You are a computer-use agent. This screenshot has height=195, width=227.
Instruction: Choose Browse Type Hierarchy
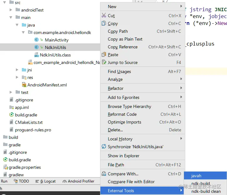(x=142, y=106)
